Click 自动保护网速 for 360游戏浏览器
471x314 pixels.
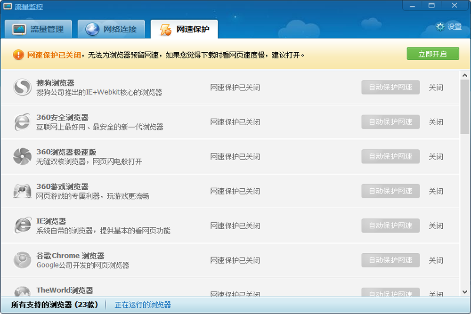point(390,191)
